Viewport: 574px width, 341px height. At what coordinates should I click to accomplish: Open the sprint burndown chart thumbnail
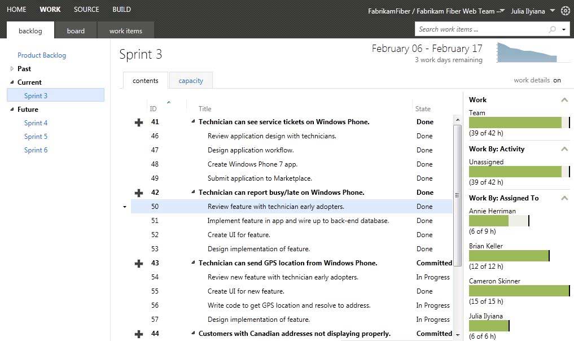coord(527,53)
